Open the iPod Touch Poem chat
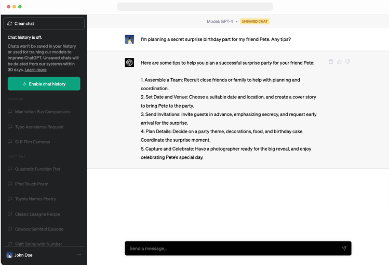389x265 pixels. 32,184
